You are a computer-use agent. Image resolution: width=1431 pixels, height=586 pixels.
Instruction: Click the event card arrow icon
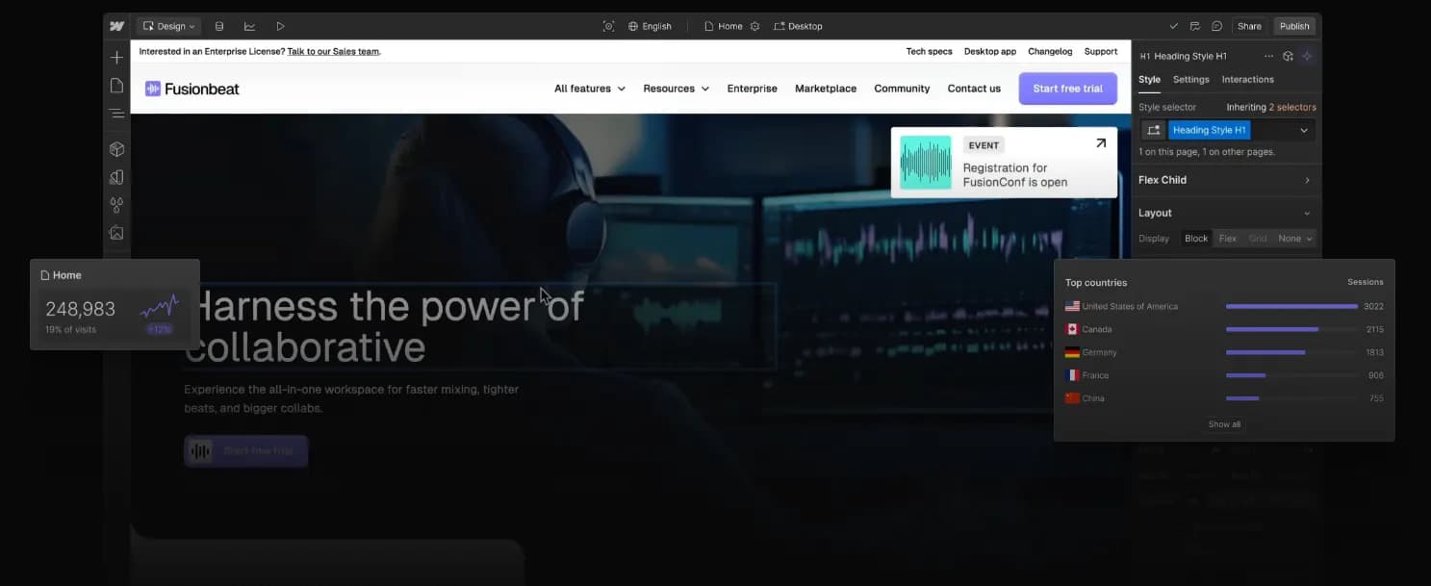[x=1101, y=143]
